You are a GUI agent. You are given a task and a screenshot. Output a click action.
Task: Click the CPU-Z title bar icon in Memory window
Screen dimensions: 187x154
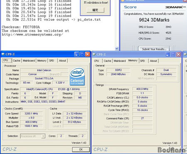click(94, 54)
